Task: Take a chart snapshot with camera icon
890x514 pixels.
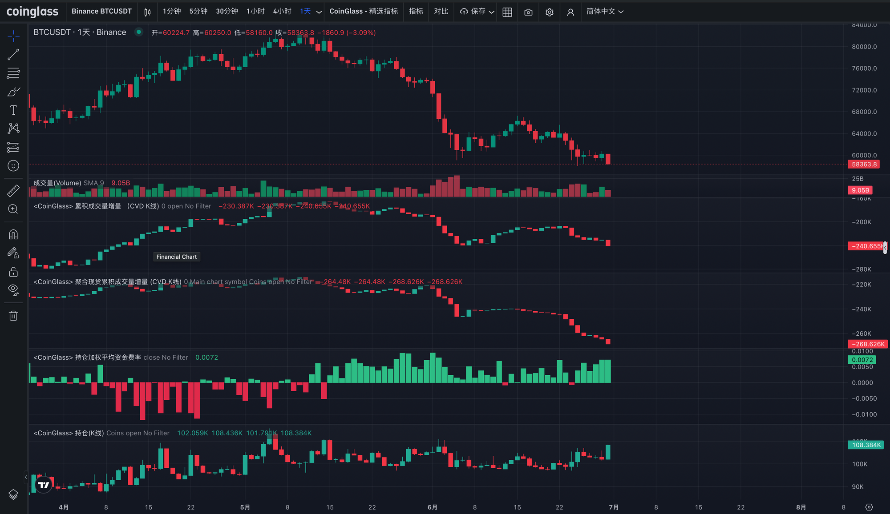Action: [x=528, y=12]
